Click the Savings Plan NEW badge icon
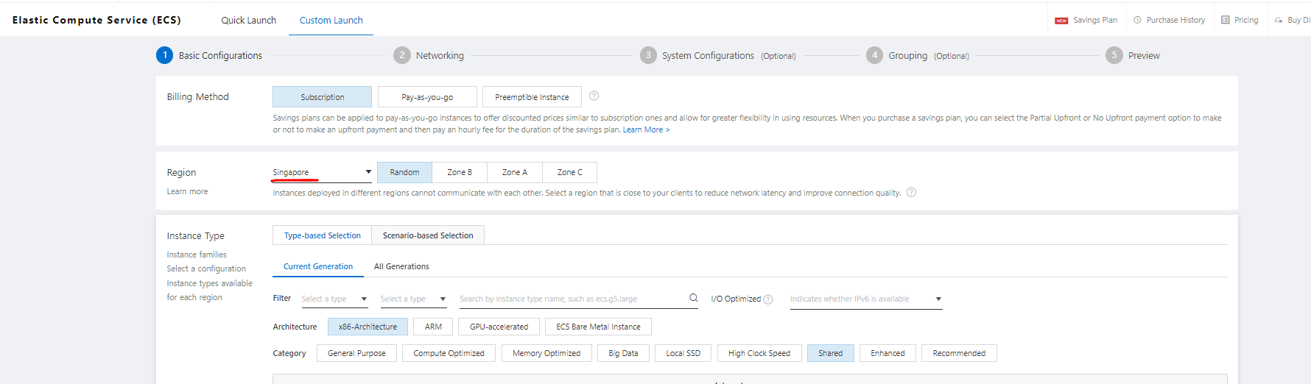1311x384 pixels. [1061, 21]
